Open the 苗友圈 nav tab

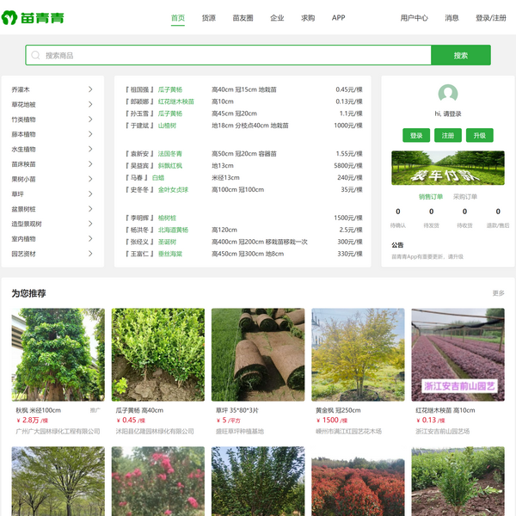pos(243,17)
